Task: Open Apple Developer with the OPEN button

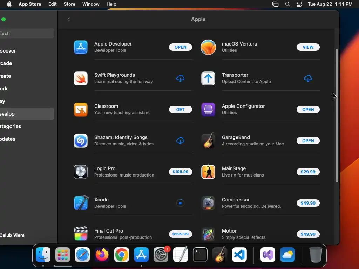Action: point(181,47)
